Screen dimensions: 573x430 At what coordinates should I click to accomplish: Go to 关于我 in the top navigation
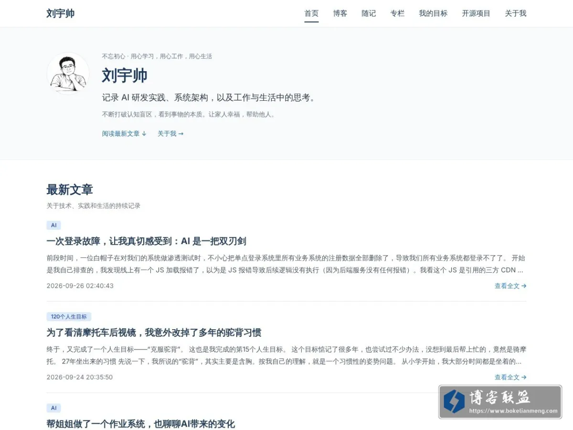[516, 13]
